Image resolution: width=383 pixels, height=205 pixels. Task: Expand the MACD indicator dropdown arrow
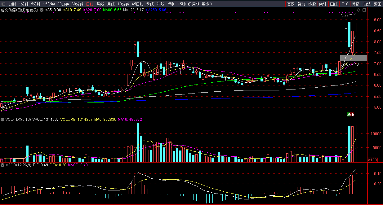(3, 165)
